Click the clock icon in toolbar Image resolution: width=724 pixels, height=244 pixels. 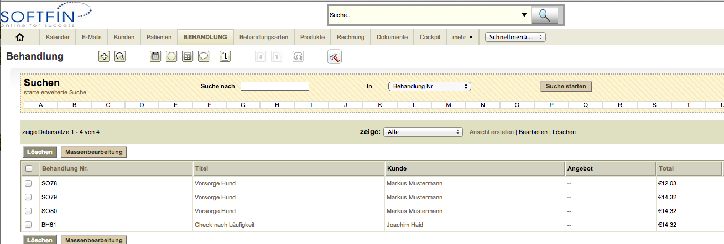tap(172, 56)
